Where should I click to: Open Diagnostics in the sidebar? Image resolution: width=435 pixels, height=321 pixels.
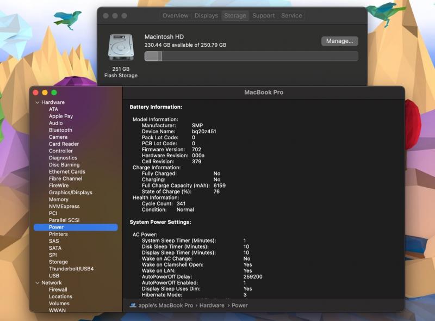(x=63, y=158)
